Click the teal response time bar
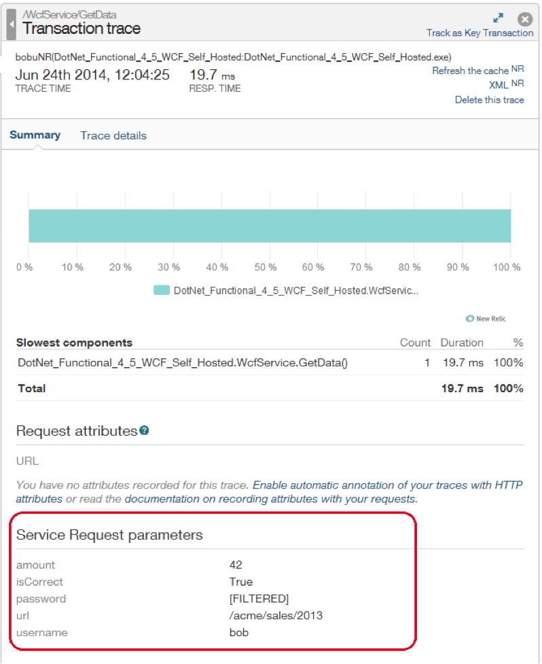This screenshot has height=664, width=542. point(270,226)
